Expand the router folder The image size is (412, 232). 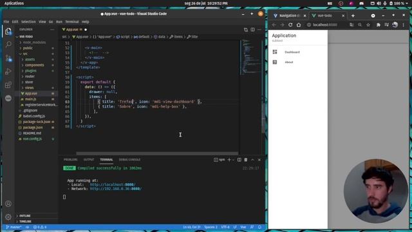pyautogui.click(x=30, y=76)
